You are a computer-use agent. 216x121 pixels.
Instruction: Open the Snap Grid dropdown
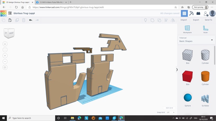coord(170,112)
